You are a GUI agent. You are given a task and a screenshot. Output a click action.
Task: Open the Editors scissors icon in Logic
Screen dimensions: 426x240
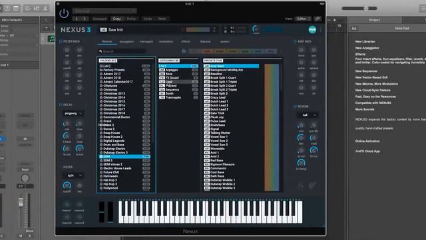click(x=45, y=9)
